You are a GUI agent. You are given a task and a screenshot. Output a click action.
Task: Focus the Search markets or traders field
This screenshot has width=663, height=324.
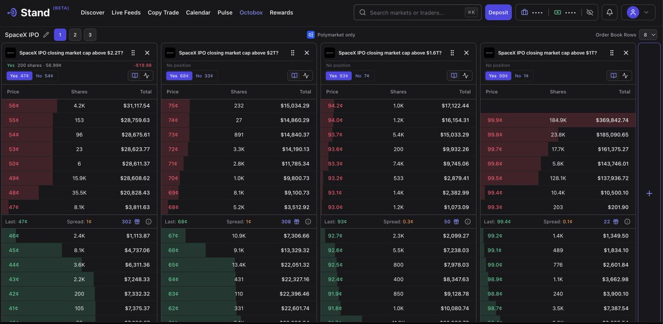pyautogui.click(x=417, y=12)
